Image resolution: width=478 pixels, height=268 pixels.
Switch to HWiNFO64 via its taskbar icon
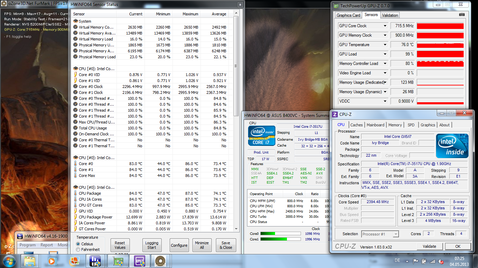point(95,261)
